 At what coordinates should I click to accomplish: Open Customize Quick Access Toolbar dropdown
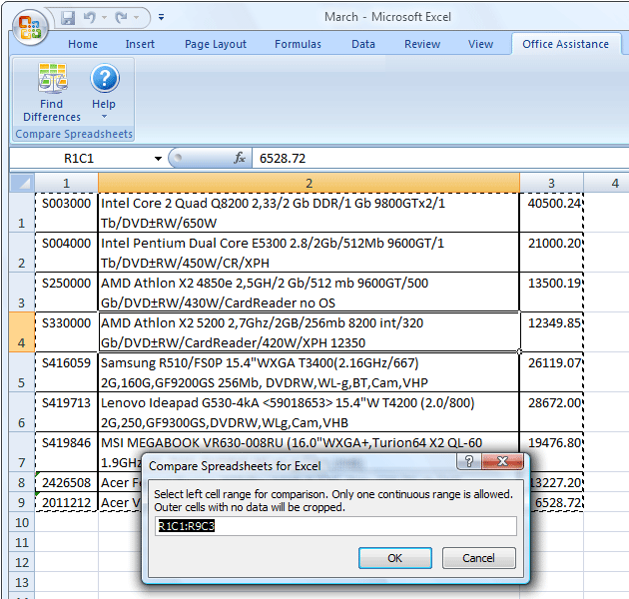(162, 17)
